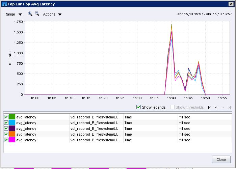The image size is (236, 169).
Task: Toggle the light blue avg_latency series checkbox
Action: click(6, 123)
